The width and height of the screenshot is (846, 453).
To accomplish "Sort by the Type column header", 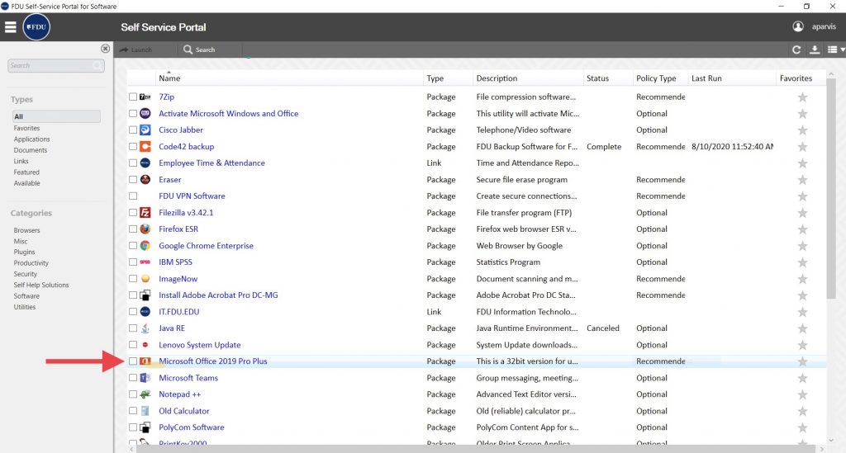I will click(435, 78).
